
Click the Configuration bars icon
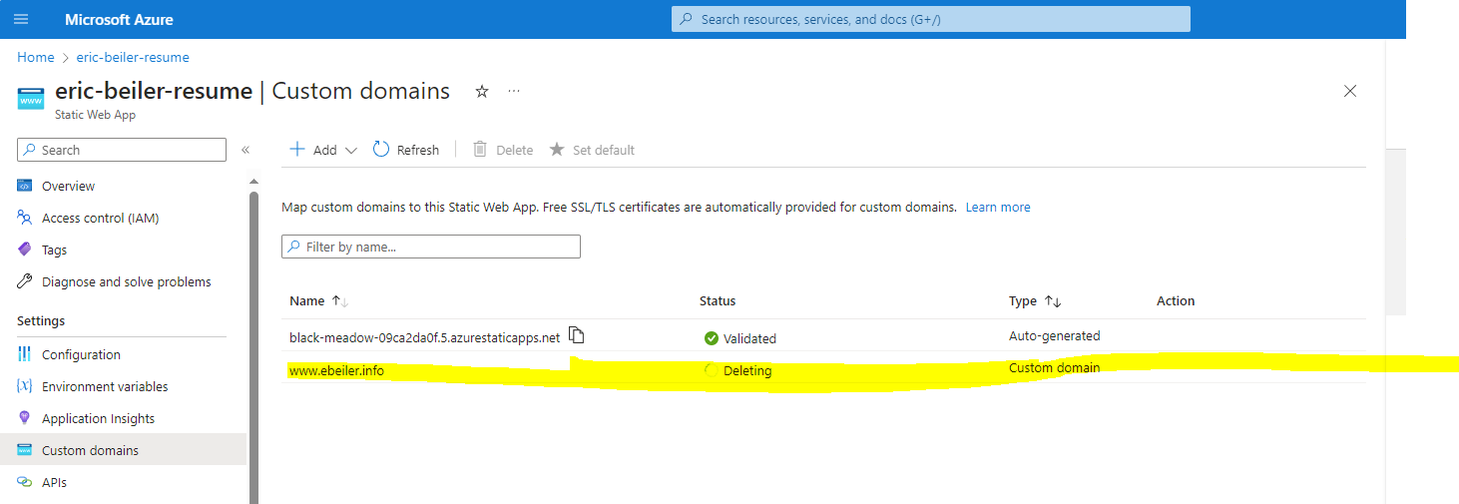tap(25, 354)
